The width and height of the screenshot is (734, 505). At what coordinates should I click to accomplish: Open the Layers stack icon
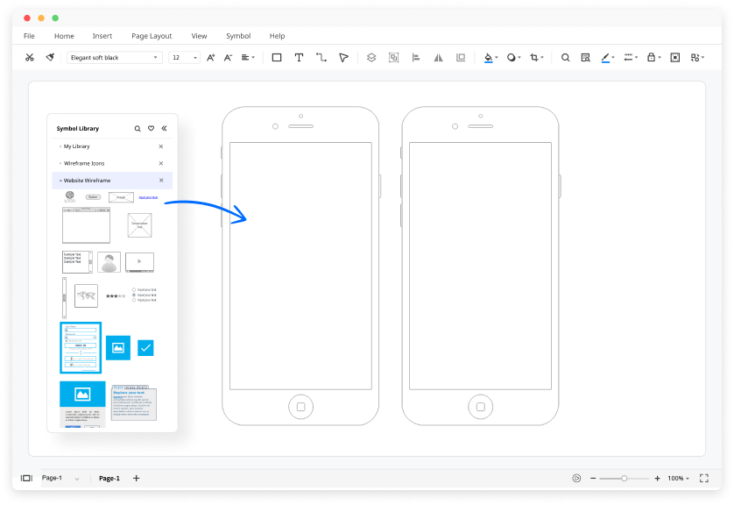click(x=371, y=57)
